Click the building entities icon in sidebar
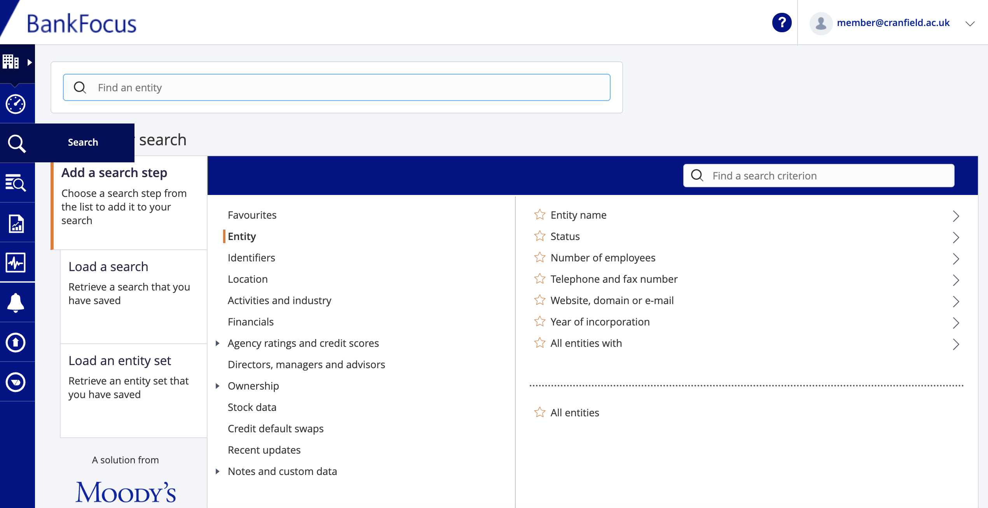988x508 pixels. point(11,62)
